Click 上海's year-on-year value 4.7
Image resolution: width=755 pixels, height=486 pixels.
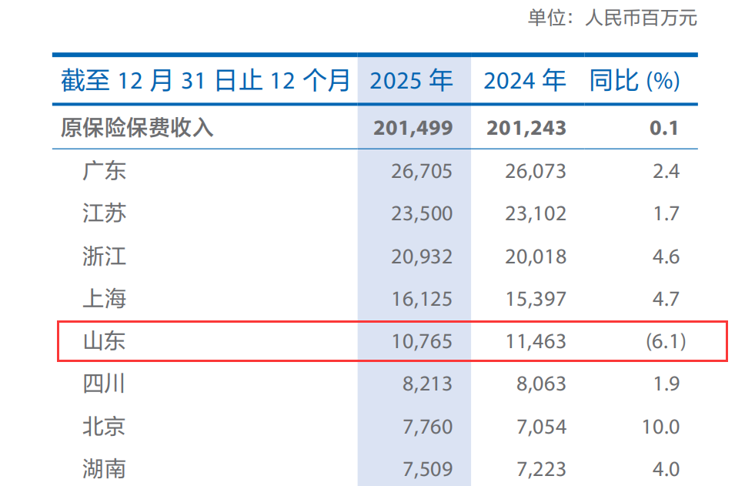pyautogui.click(x=665, y=298)
